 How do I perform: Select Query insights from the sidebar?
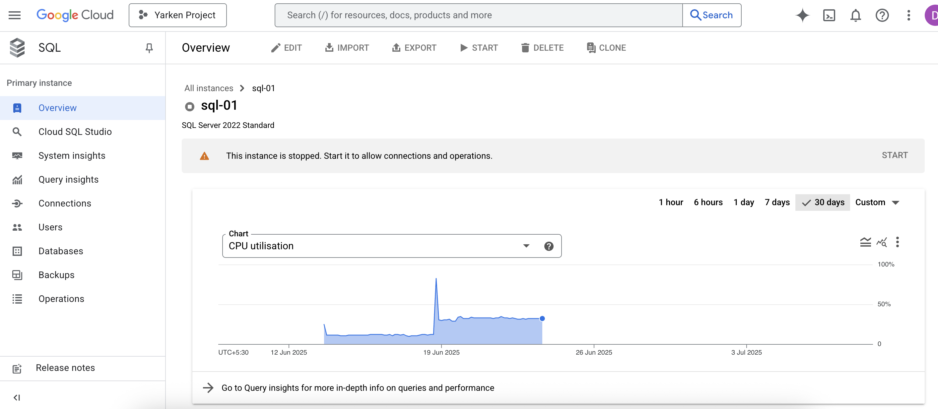[68, 179]
